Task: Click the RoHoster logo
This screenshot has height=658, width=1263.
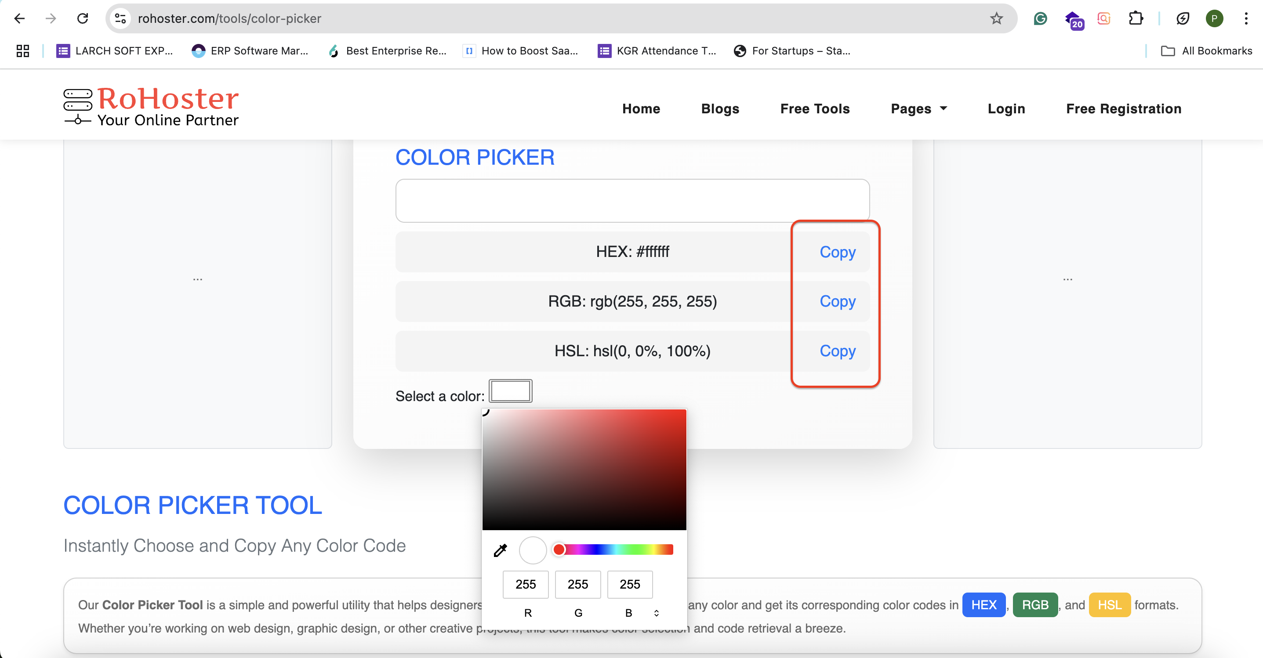Action: 151,106
